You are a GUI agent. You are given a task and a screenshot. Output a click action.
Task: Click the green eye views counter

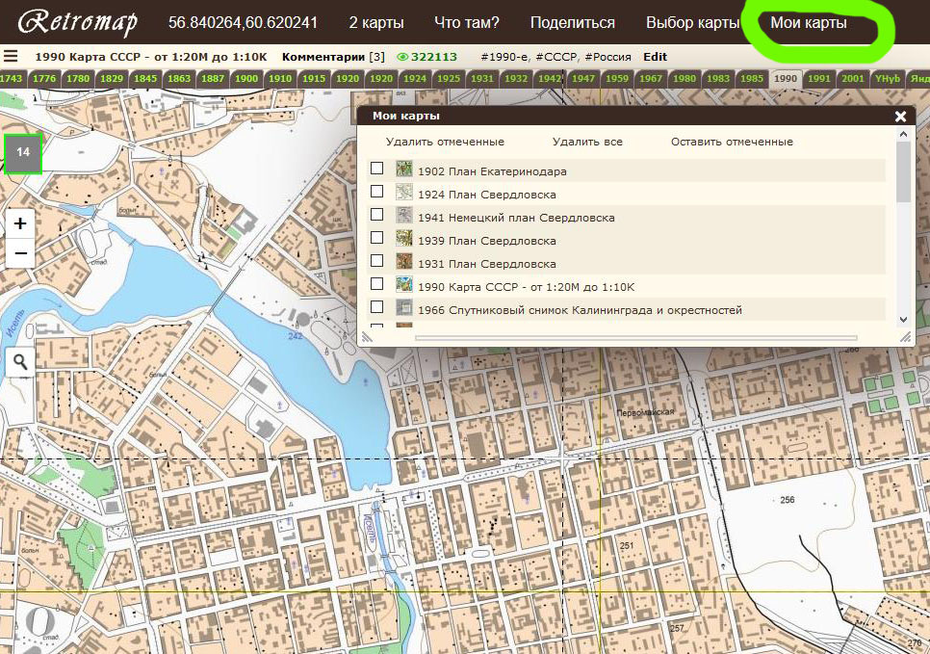point(426,57)
